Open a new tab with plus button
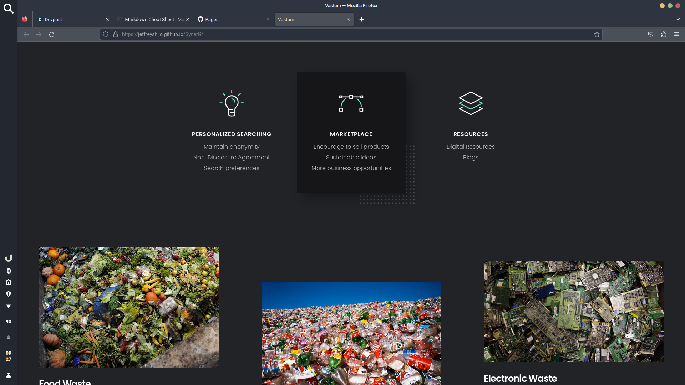 [361, 20]
